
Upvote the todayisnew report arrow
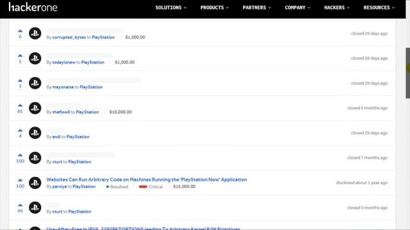20,56
